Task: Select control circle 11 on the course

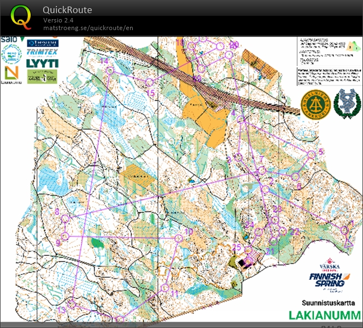Action: coord(165,288)
